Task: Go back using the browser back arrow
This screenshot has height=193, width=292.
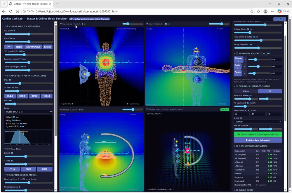Action: click(x=4, y=11)
